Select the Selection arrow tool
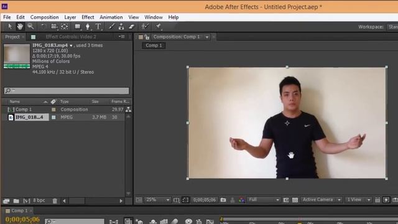Viewport: 398px width, 224px height. tap(10, 26)
